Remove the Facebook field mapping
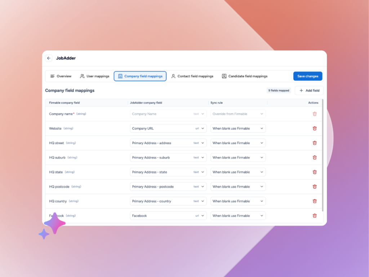Image resolution: width=369 pixels, height=277 pixels. pos(315,216)
